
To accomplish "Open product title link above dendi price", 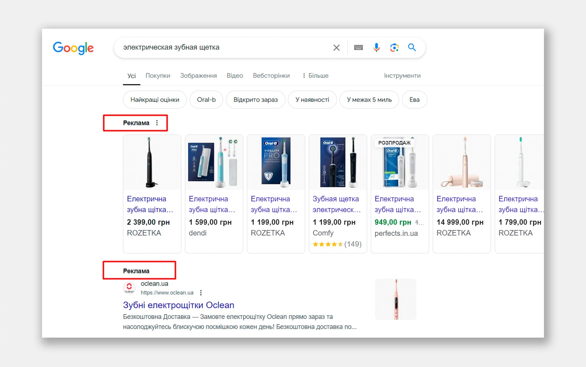I will click(x=212, y=204).
